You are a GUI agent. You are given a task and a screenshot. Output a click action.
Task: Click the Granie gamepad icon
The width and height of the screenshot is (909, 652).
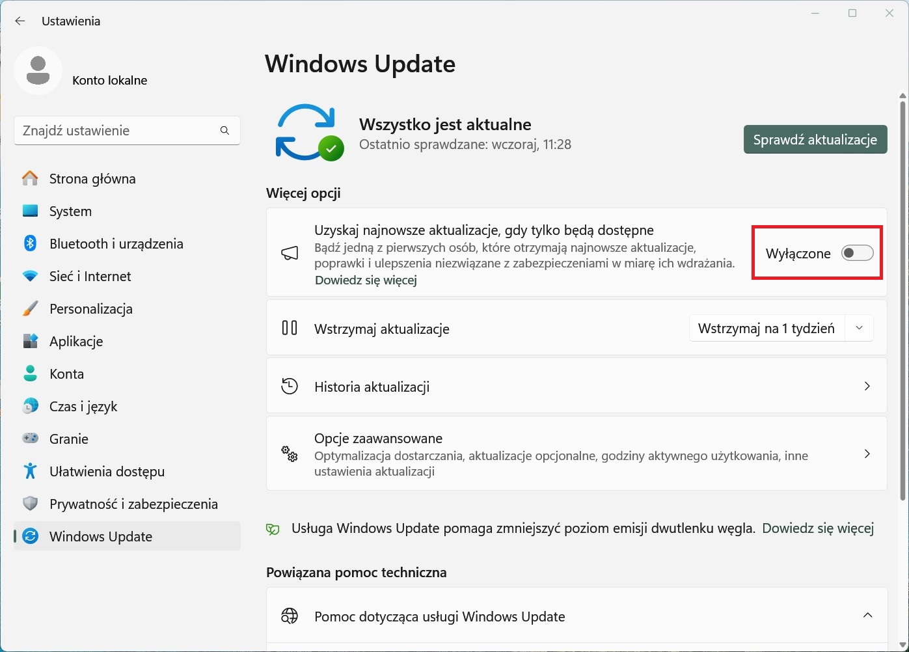point(30,439)
